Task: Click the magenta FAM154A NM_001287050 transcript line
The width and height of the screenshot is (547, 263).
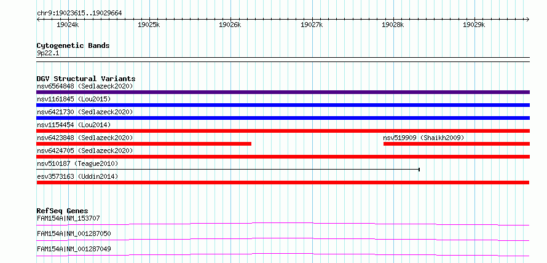Action: [x=283, y=239]
